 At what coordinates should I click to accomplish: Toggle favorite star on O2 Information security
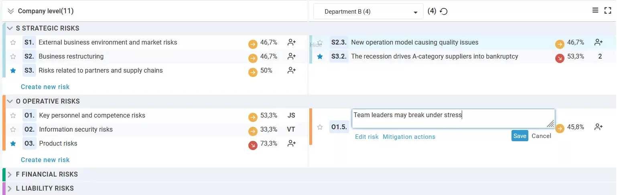pos(13,130)
